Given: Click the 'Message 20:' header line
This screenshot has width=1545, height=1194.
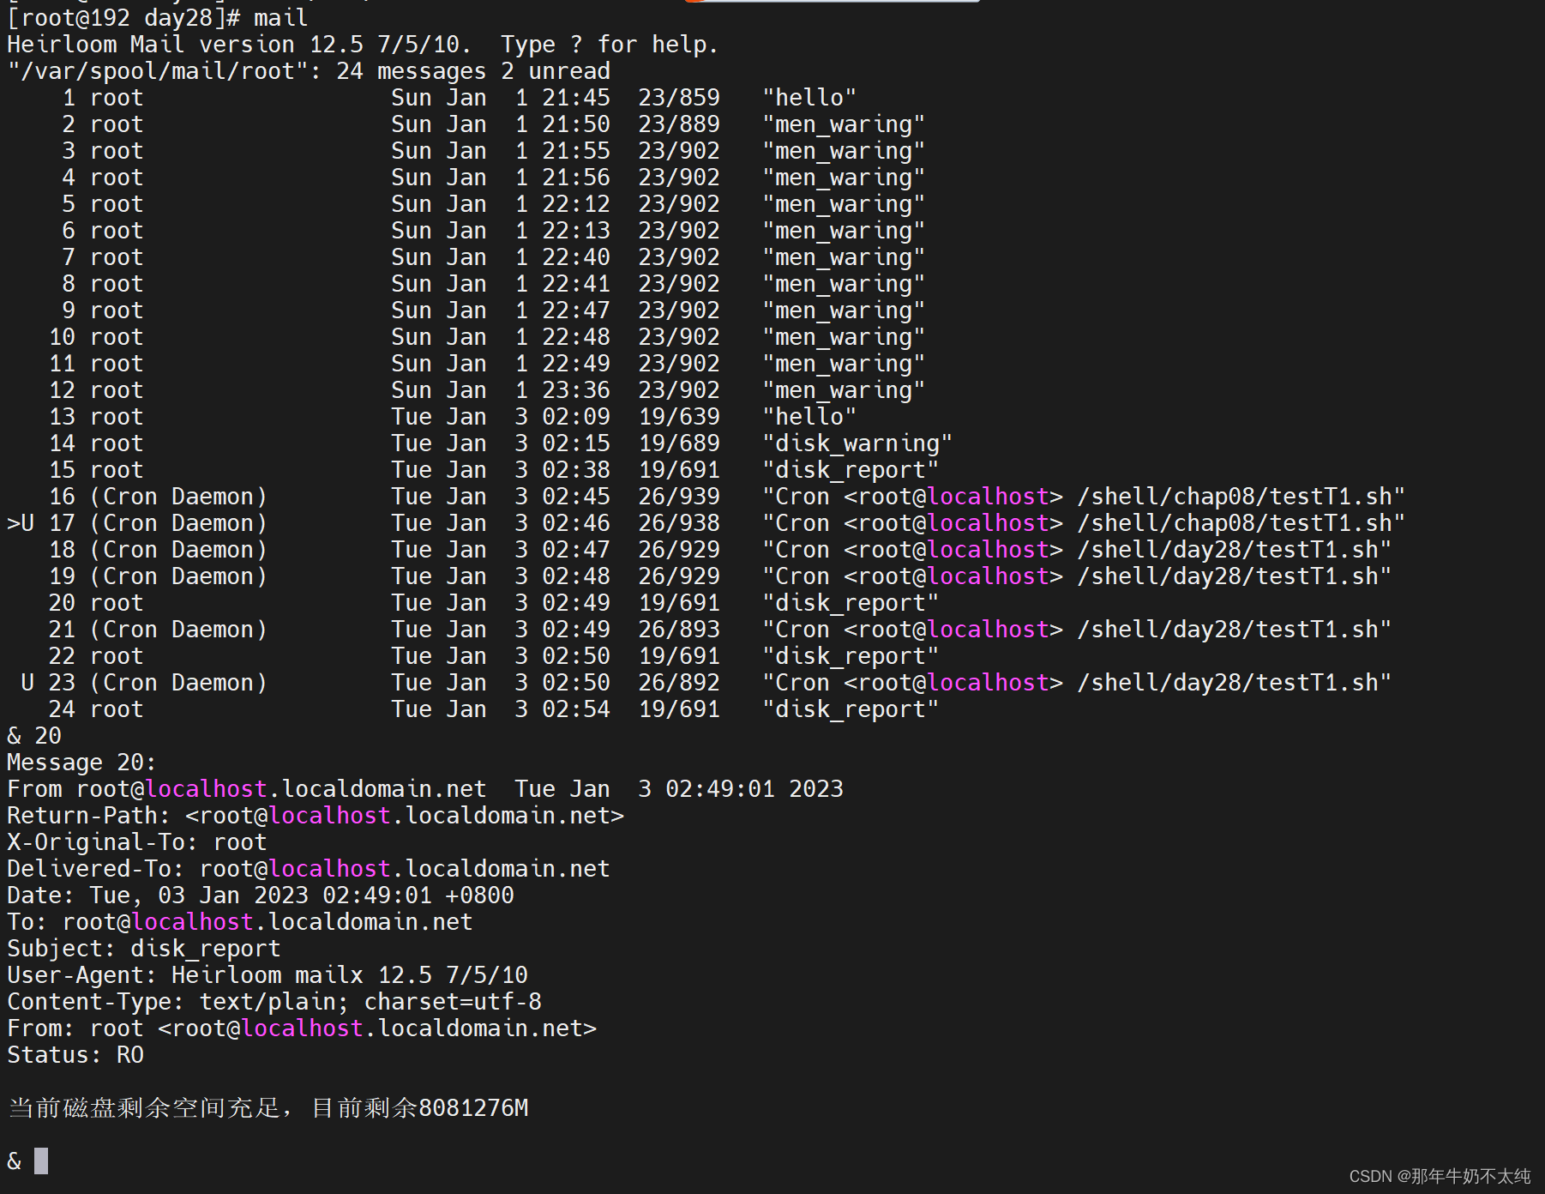Looking at the screenshot, I should pyautogui.click(x=81, y=763).
